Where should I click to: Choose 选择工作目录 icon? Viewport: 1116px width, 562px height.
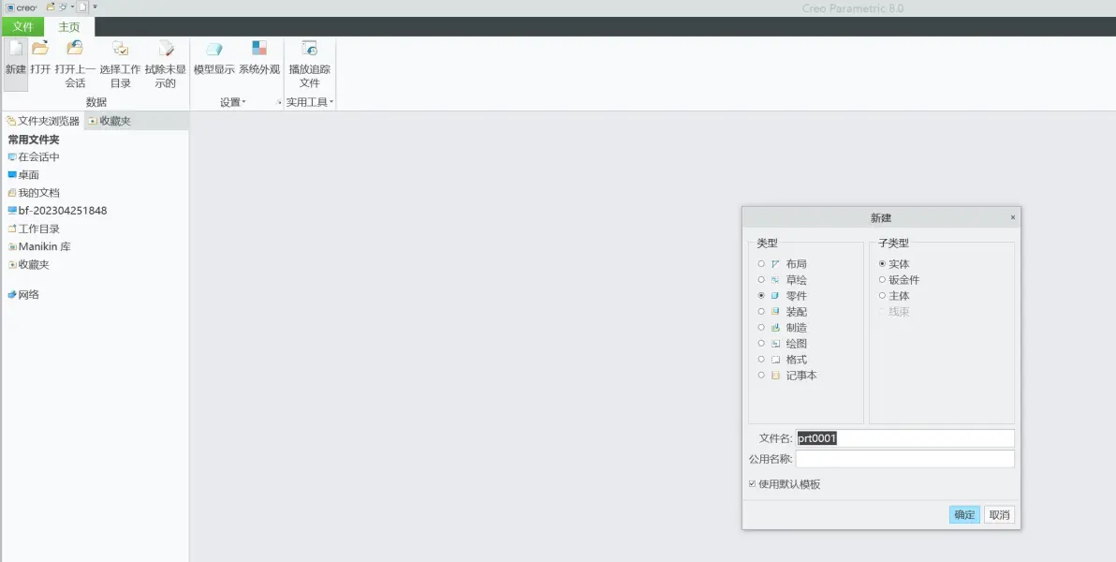pos(120,49)
